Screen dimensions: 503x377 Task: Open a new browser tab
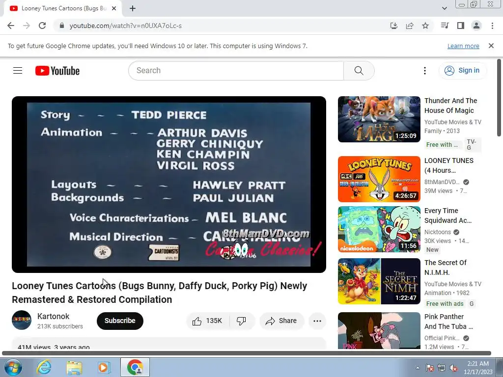133,9
